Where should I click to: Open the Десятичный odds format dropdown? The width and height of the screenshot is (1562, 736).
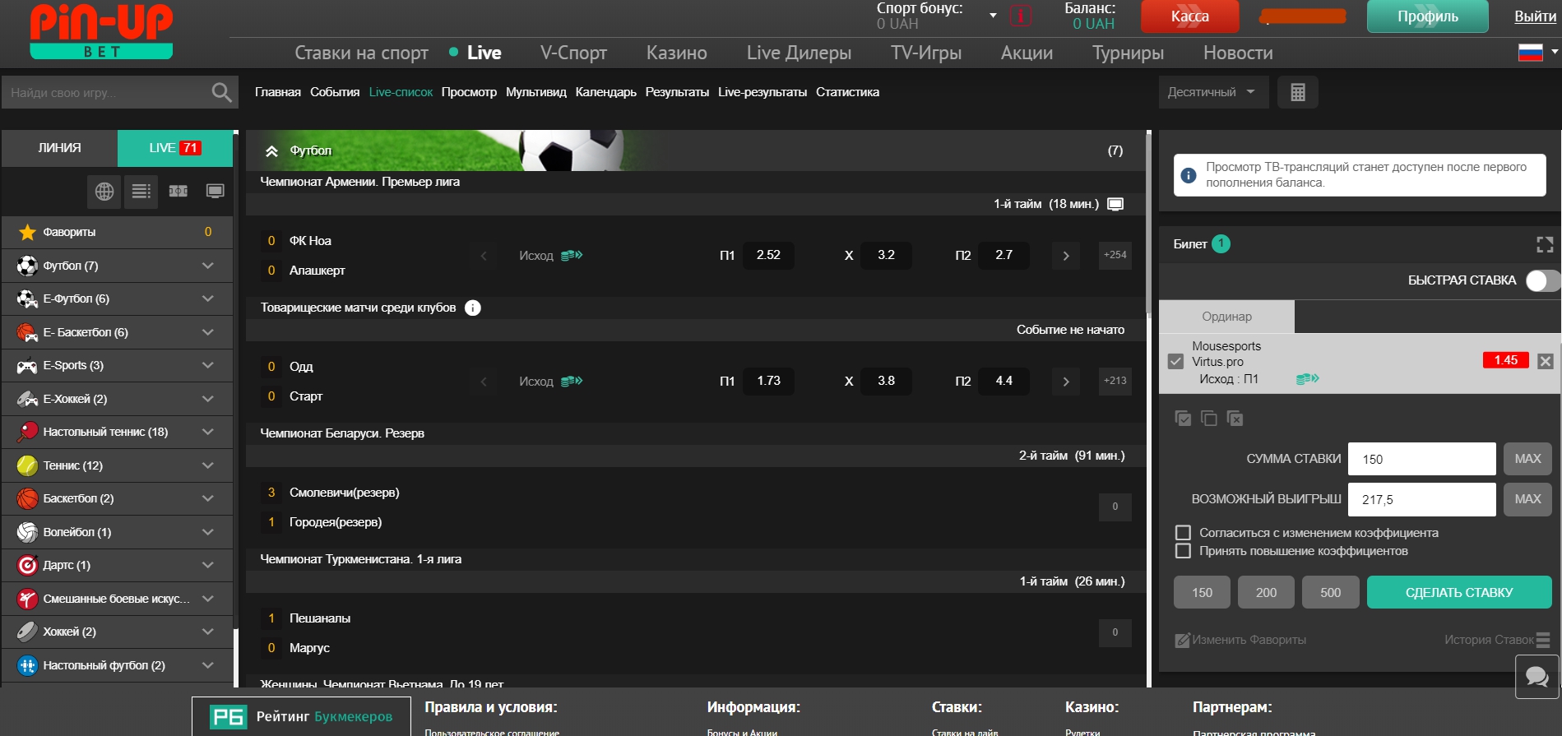[x=1213, y=92]
